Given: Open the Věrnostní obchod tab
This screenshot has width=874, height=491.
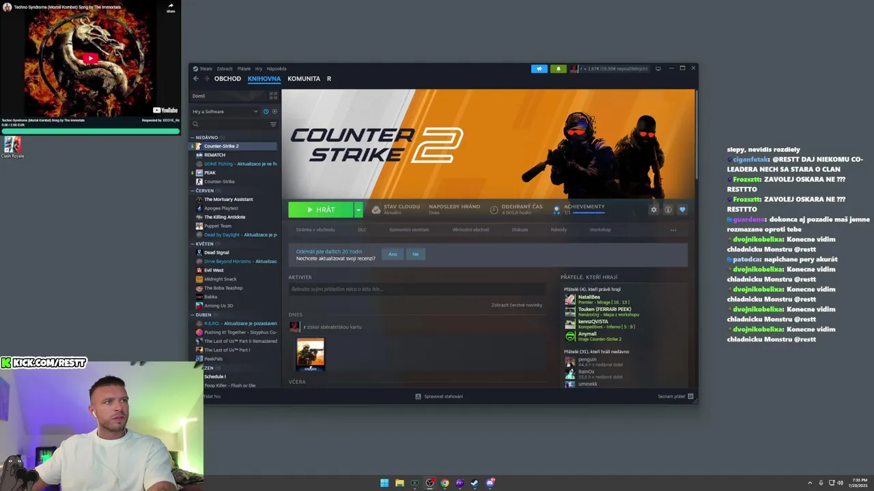Looking at the screenshot, I should click(x=470, y=230).
